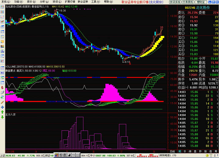Click the red dollar sign icon
The image size is (219, 158).
(2, 88)
